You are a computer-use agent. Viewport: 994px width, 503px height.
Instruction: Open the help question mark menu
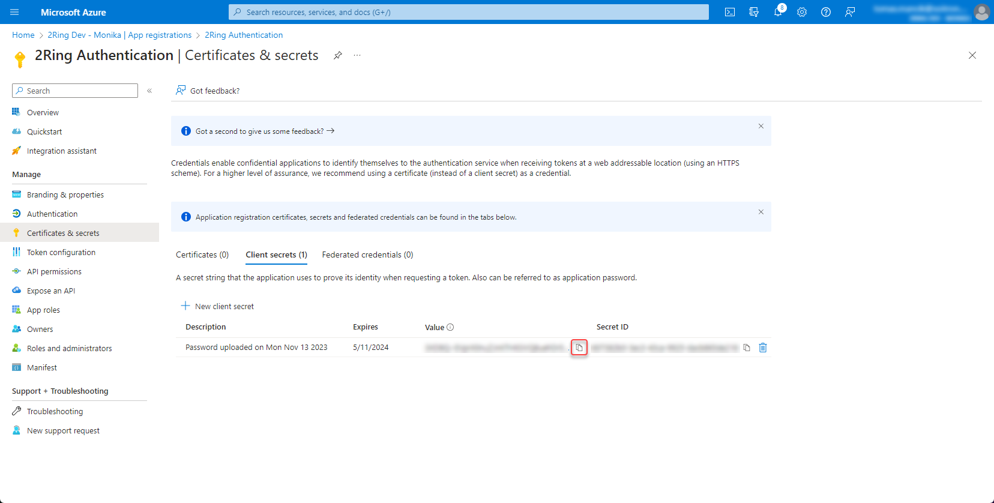tap(826, 12)
